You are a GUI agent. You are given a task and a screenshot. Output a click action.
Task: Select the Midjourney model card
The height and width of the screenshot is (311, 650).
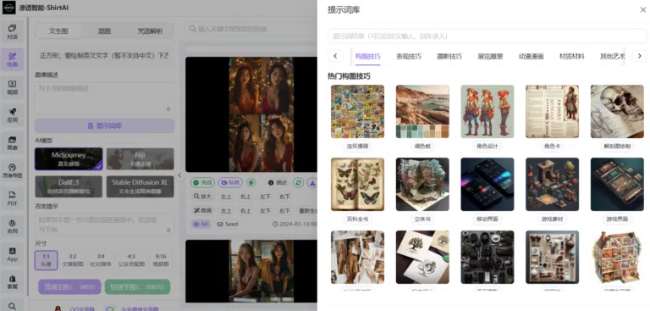pyautogui.click(x=69, y=159)
